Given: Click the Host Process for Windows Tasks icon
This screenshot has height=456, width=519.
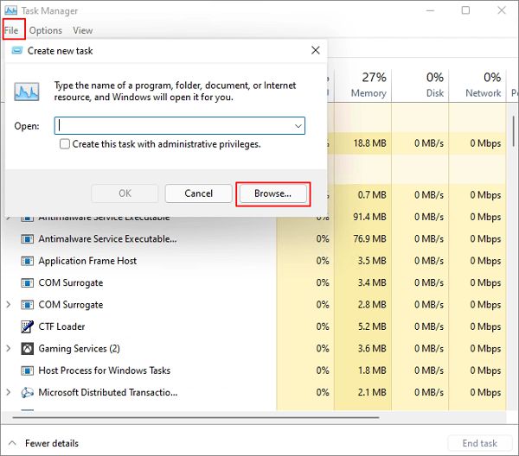Looking at the screenshot, I should [x=27, y=370].
